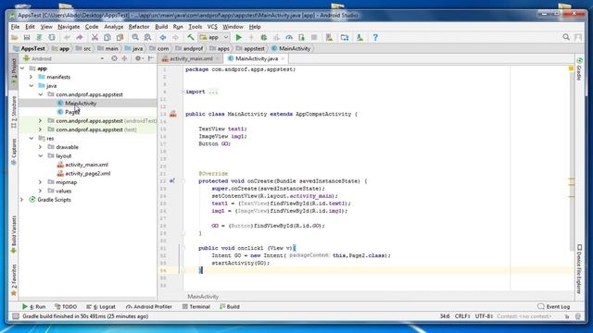
Task: Open the Event Log button
Action: click(x=554, y=306)
